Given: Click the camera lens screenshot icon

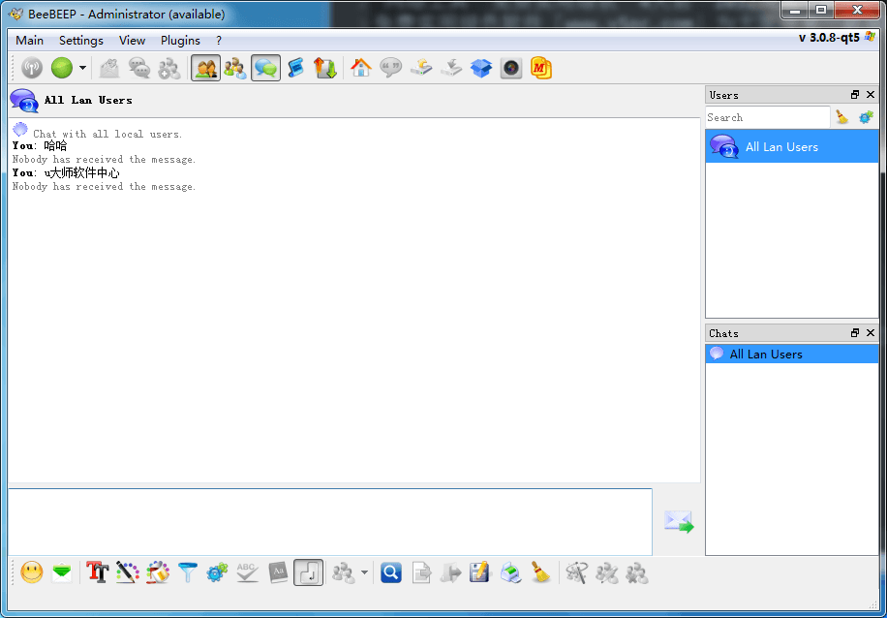Looking at the screenshot, I should (511, 69).
